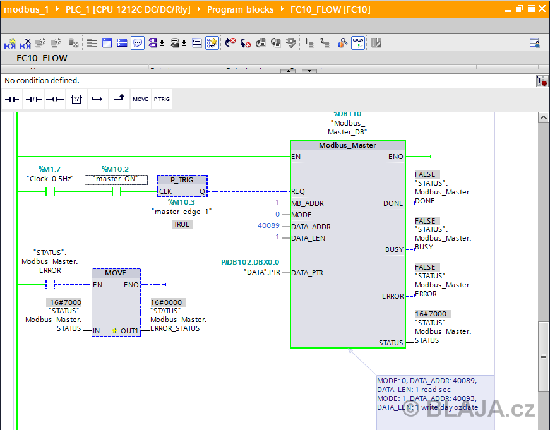Image resolution: width=550 pixels, height=430 pixels.
Task: Click the remove call environment icon
Action: (325, 43)
